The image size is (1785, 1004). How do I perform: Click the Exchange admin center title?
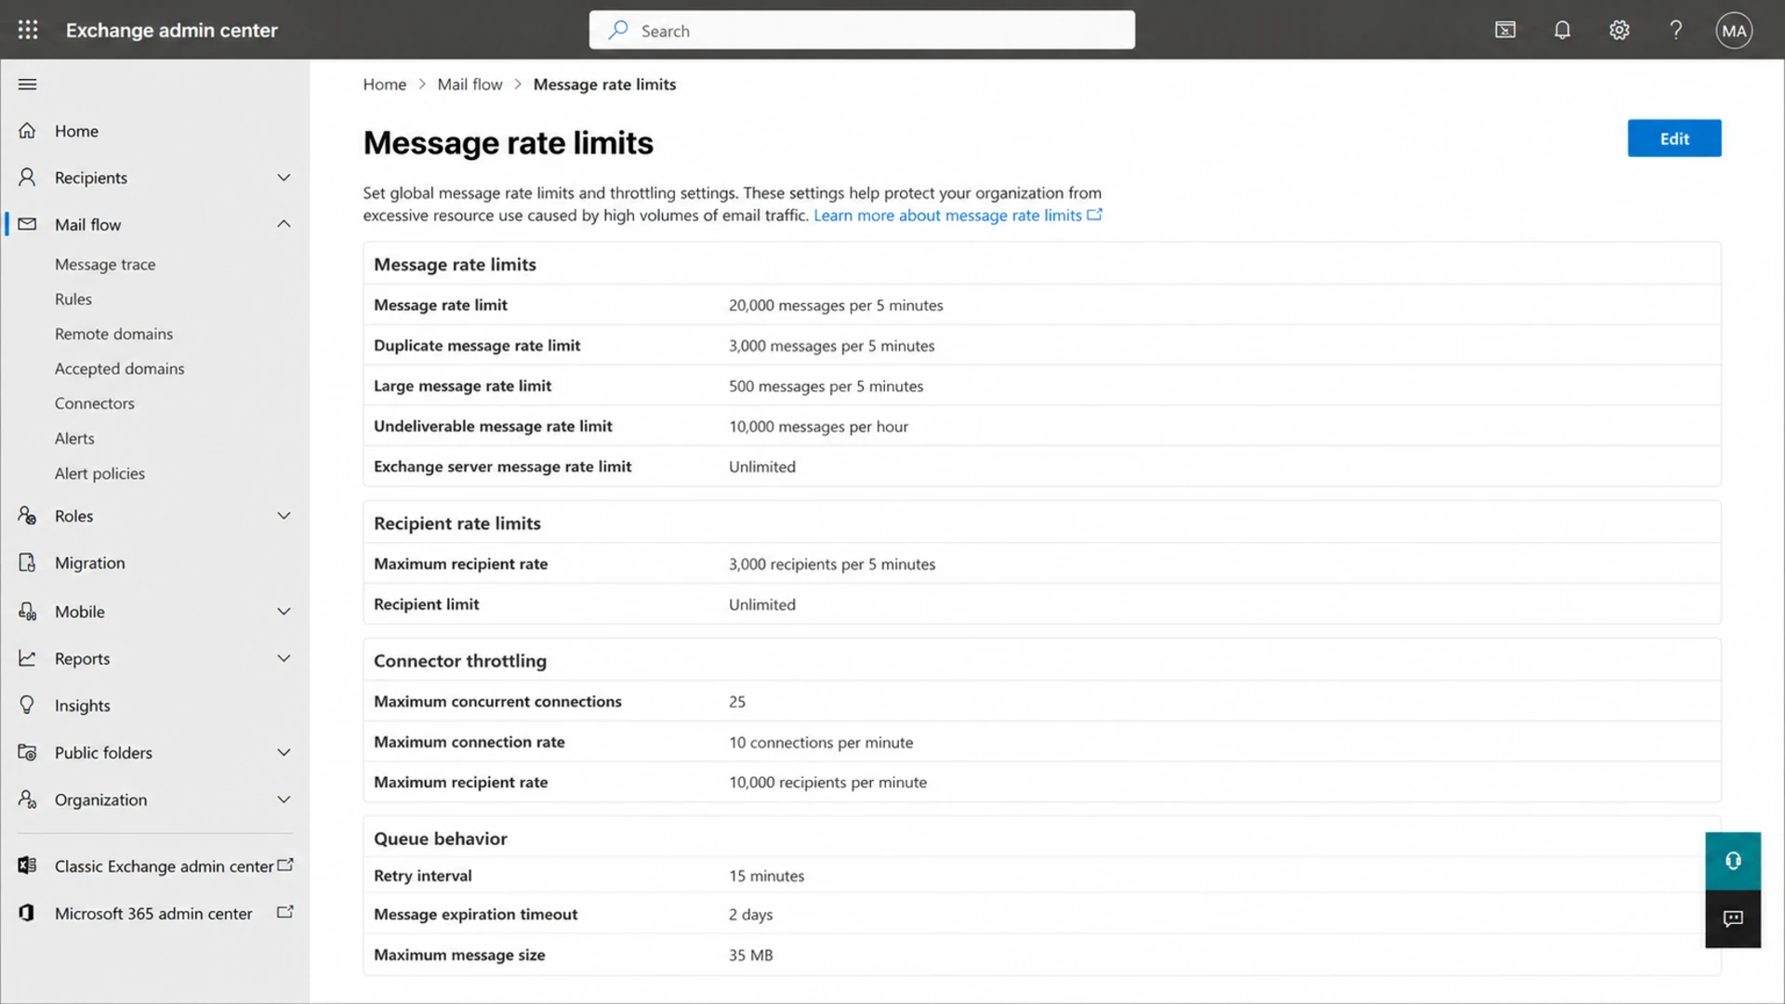tap(171, 30)
